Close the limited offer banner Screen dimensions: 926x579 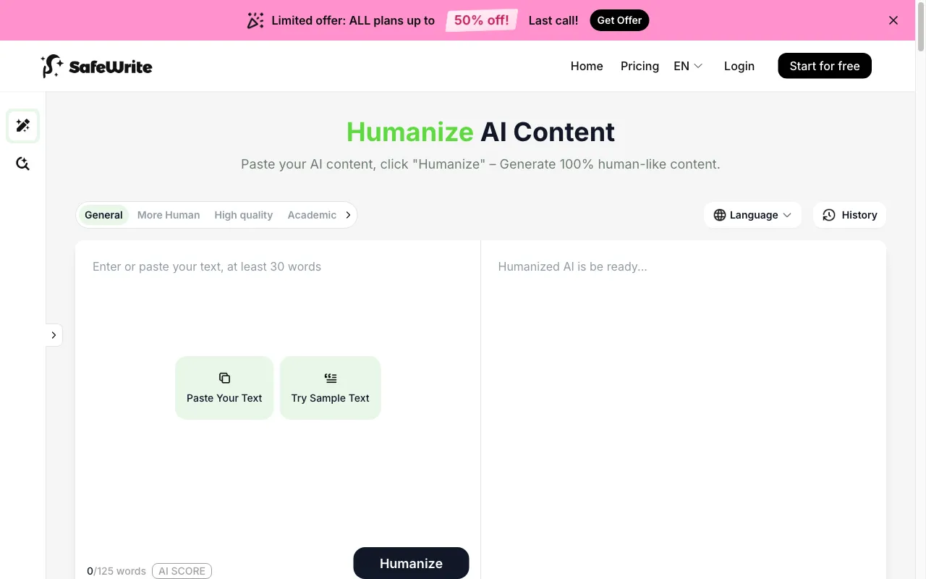coord(893,20)
